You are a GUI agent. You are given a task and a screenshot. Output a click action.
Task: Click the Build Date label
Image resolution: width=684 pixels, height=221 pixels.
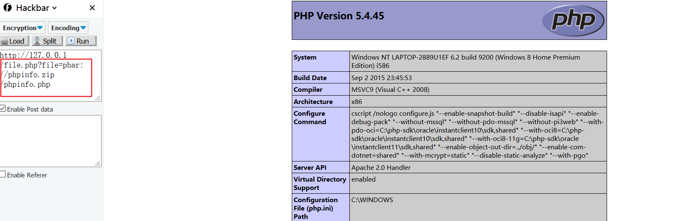tap(310, 78)
